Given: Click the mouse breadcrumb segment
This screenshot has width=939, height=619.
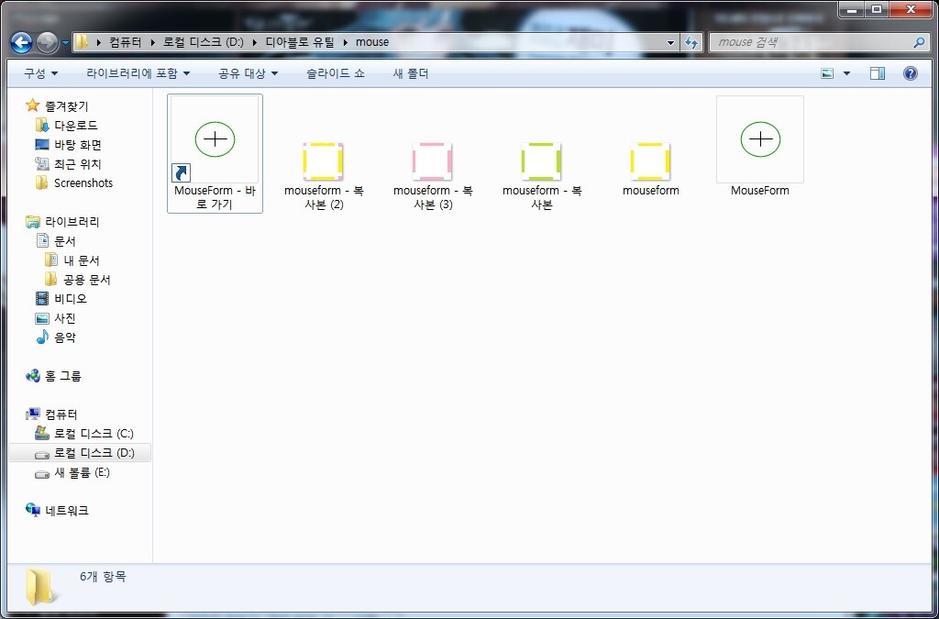Looking at the screenshot, I should tap(372, 42).
